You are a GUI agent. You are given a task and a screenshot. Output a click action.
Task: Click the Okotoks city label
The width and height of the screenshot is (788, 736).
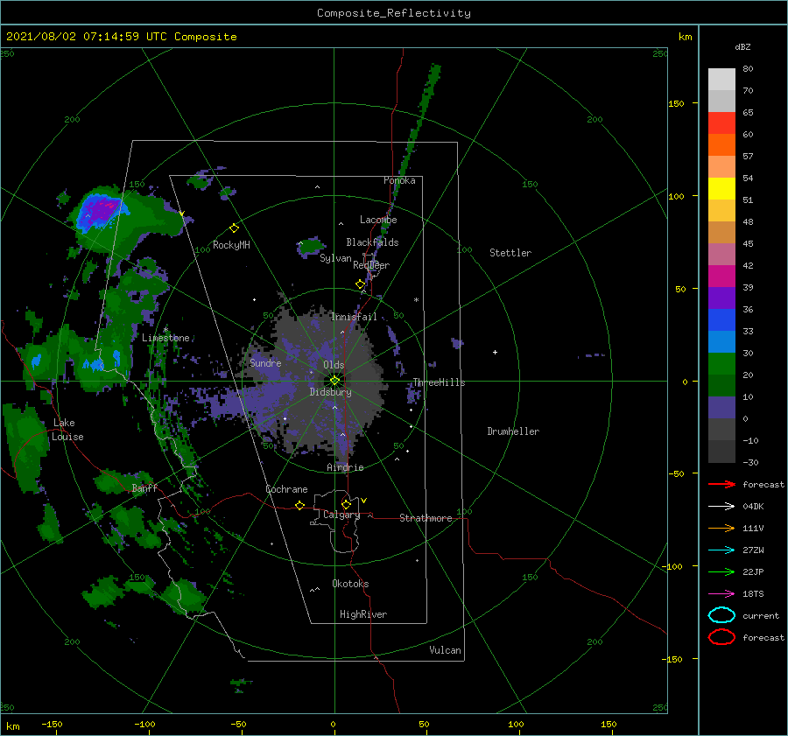click(350, 584)
